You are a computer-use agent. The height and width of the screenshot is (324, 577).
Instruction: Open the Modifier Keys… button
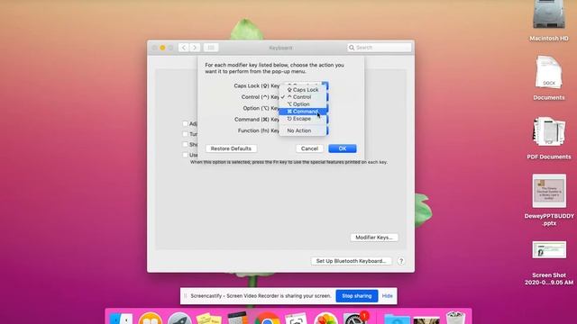click(x=374, y=238)
